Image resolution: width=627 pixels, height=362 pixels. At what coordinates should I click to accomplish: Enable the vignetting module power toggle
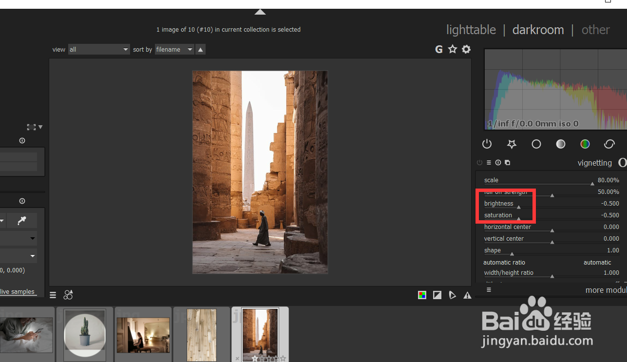pyautogui.click(x=479, y=162)
